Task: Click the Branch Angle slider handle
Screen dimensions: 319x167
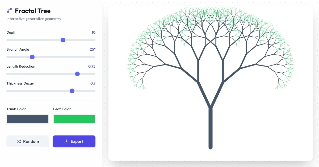Action: tap(32, 57)
